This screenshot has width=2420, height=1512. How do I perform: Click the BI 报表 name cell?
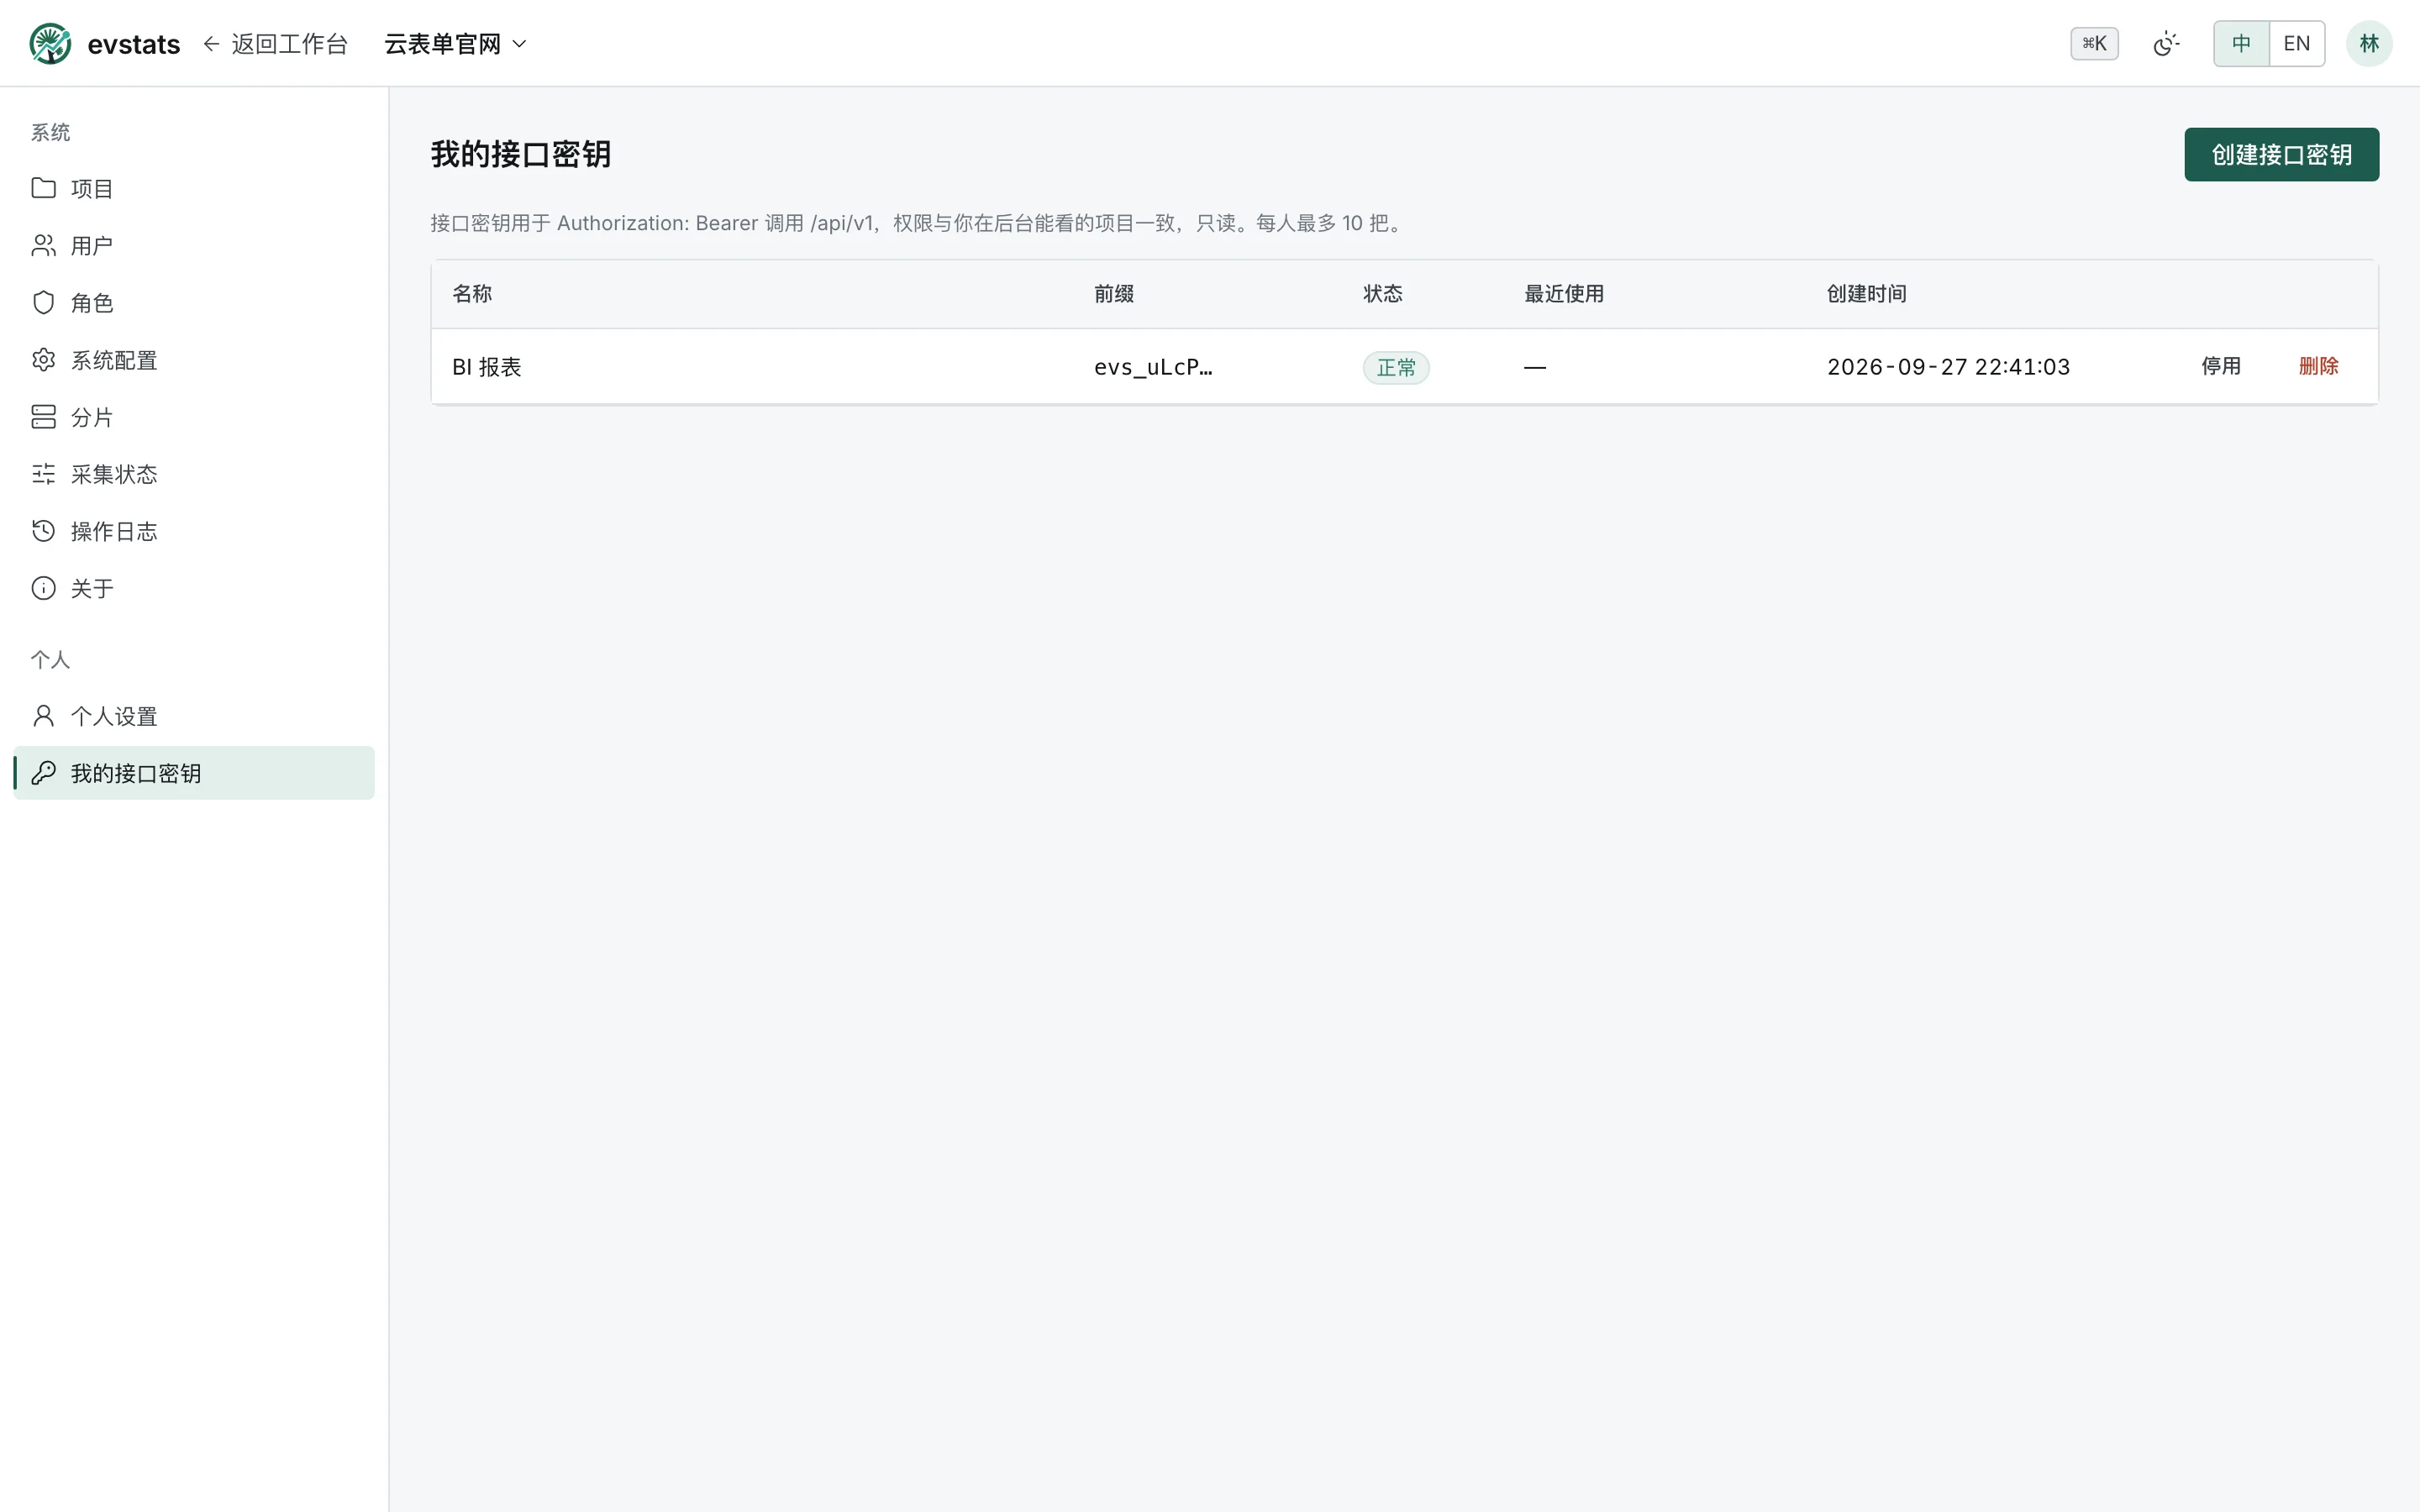point(487,367)
